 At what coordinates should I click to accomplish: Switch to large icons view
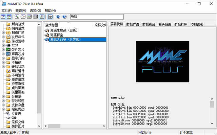(17, 17)
